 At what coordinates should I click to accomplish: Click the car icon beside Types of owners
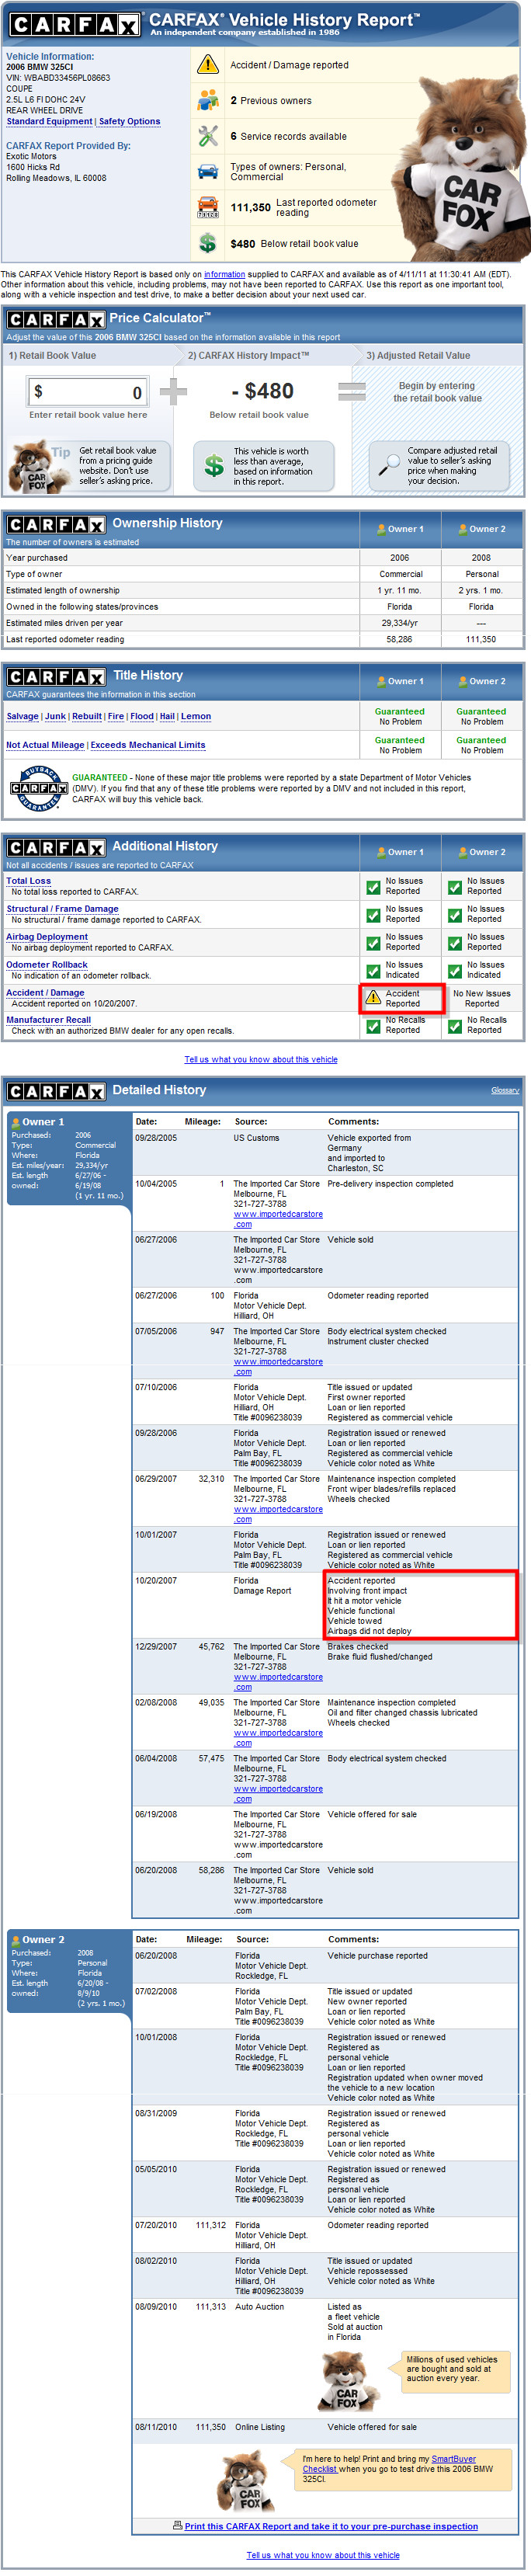pyautogui.click(x=208, y=172)
